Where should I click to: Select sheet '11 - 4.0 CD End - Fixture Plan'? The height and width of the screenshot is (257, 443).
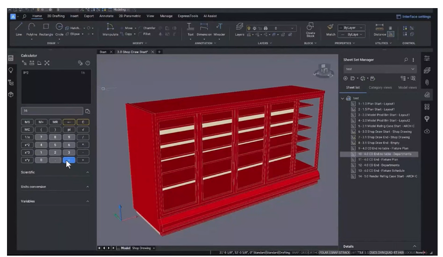click(x=377, y=159)
